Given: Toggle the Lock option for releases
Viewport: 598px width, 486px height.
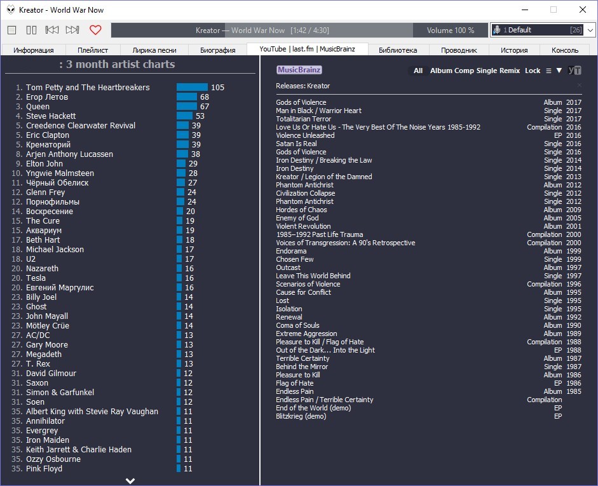Looking at the screenshot, I should click(533, 71).
